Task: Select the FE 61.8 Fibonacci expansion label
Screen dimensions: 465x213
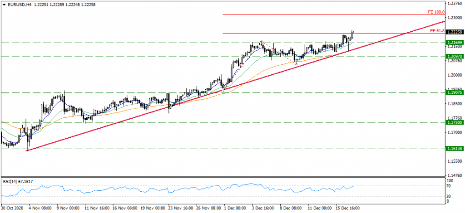Action: coord(436,31)
